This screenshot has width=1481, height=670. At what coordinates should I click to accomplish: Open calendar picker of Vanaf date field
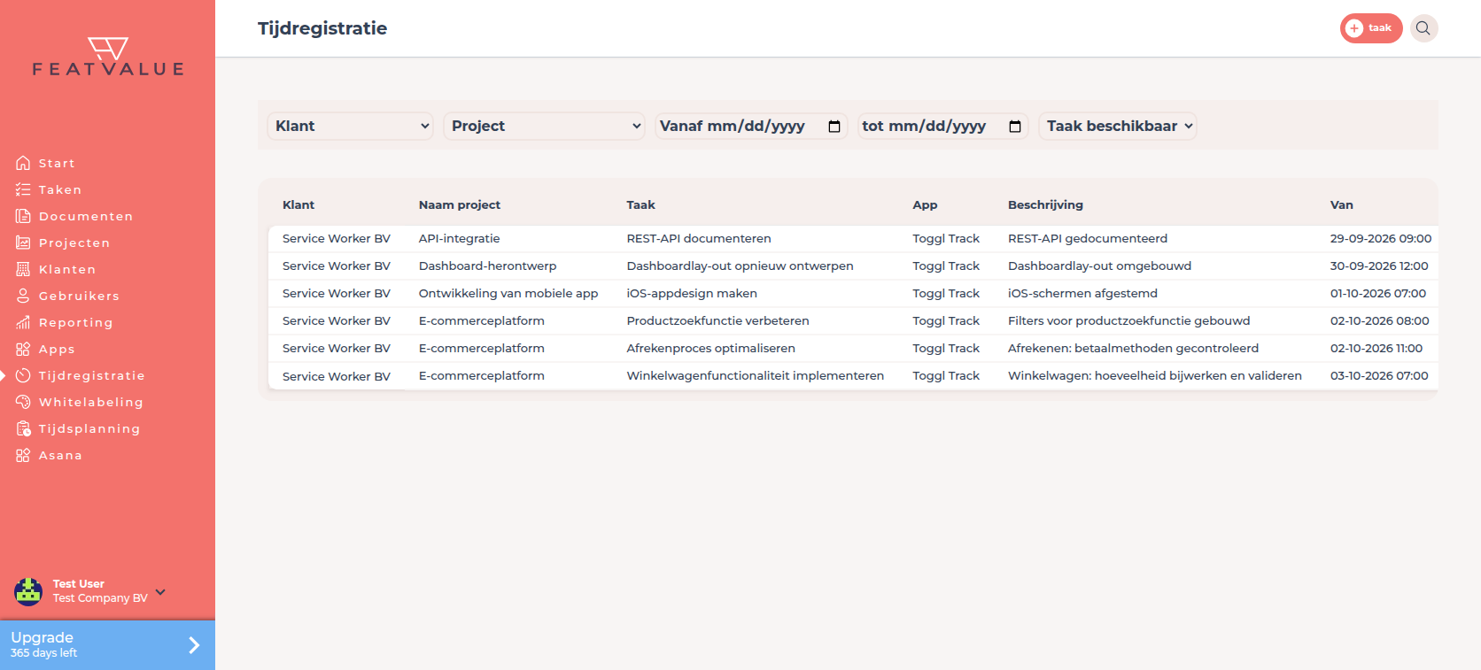[x=834, y=127]
